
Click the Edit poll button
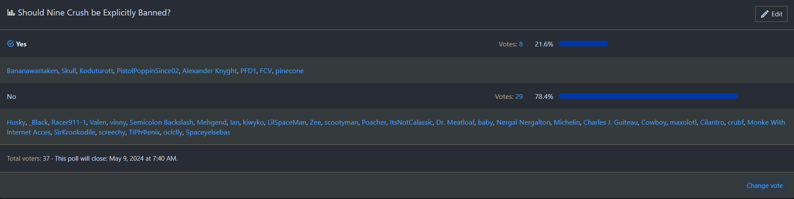pyautogui.click(x=771, y=14)
